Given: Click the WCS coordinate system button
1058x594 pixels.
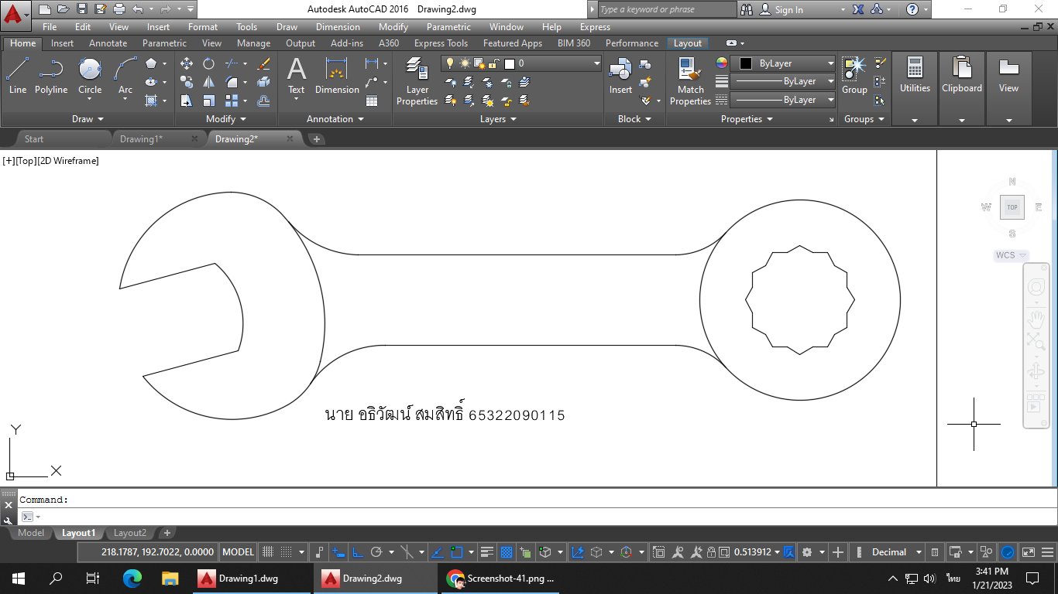Looking at the screenshot, I should pos(1012,255).
